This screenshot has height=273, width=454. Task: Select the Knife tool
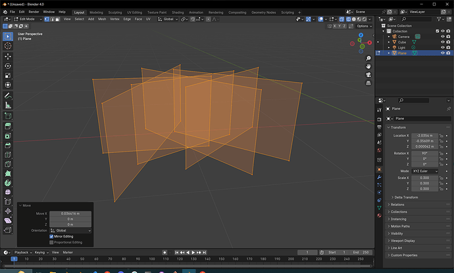tap(8, 164)
